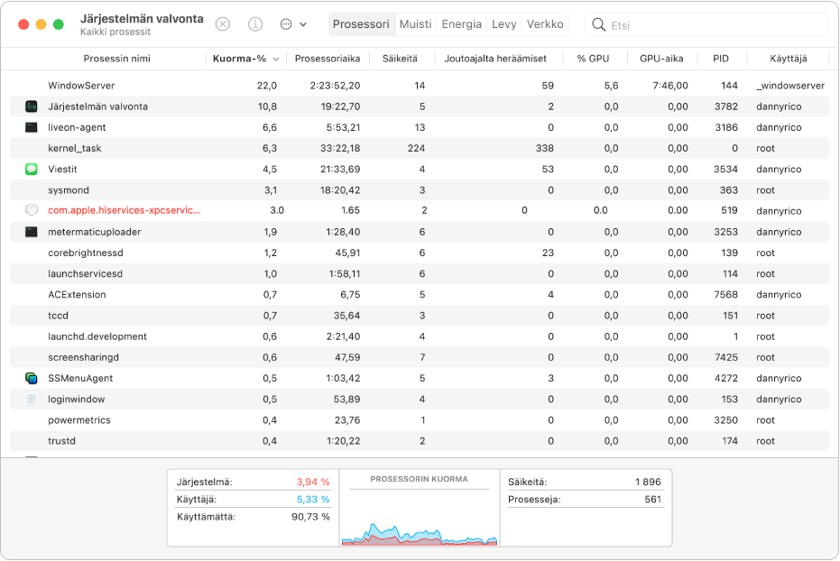Select the com.apple.hiservices-xpcservic... process name
This screenshot has height=561, width=840.
125,210
